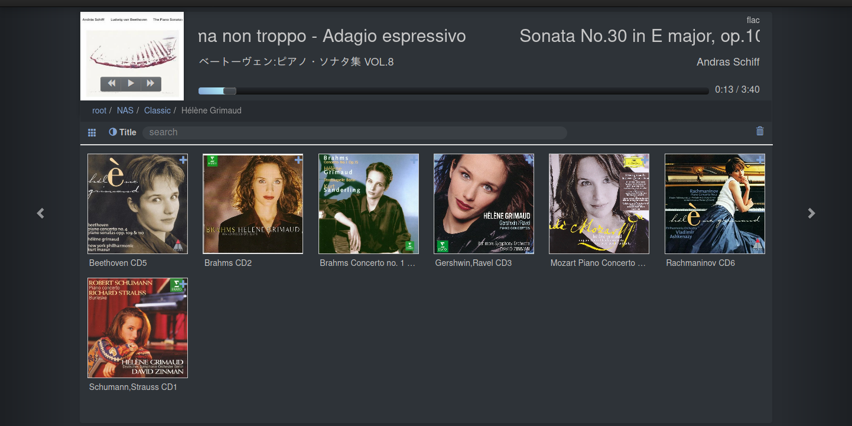
Task: Click the Brahms CD2 title text
Action: 228,263
